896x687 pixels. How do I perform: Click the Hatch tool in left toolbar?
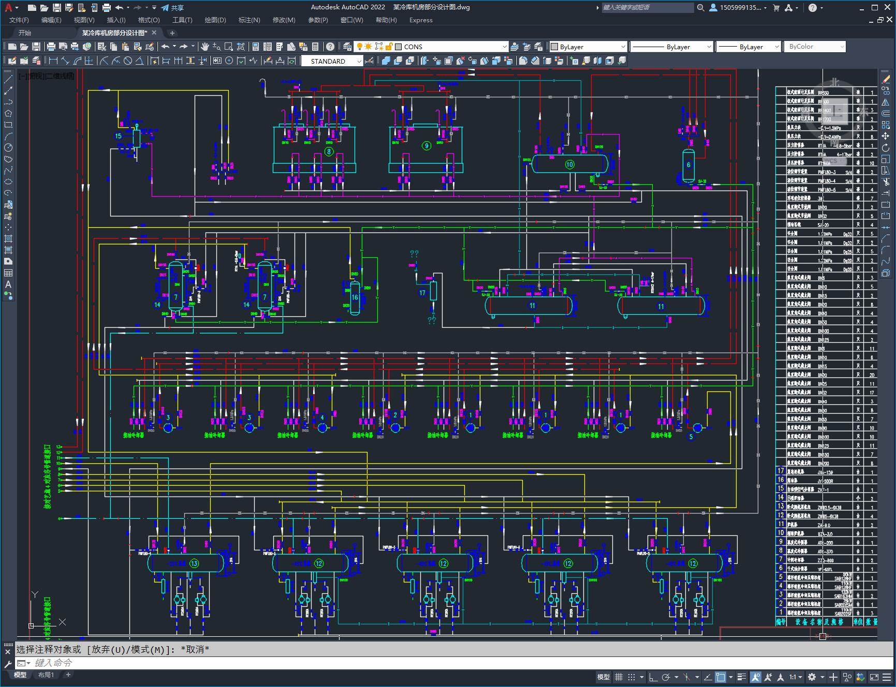(x=8, y=239)
